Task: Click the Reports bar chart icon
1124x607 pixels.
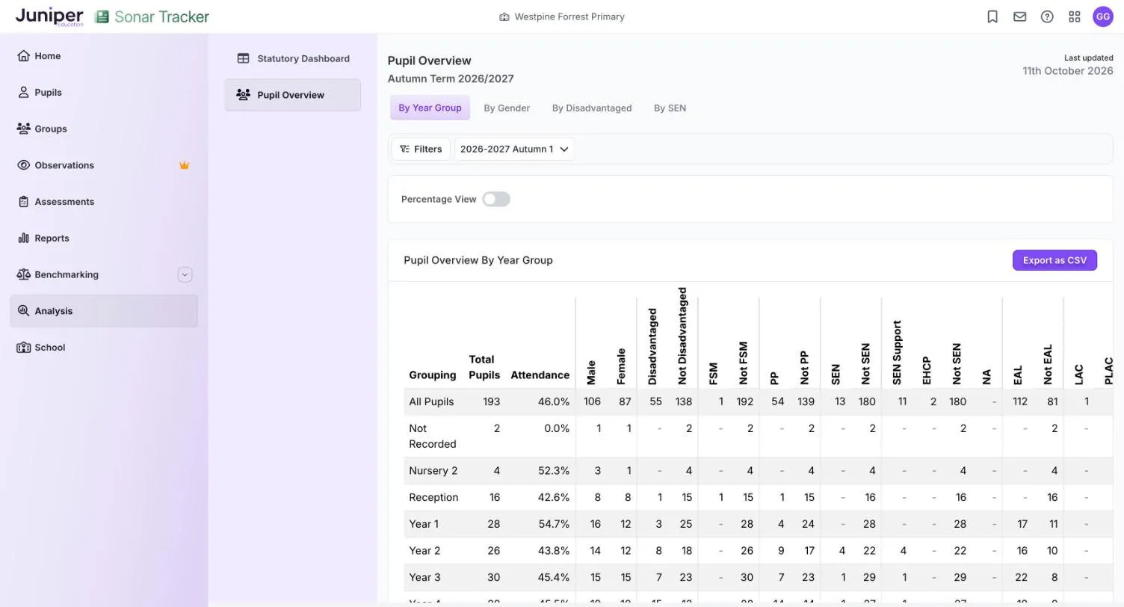Action: (x=23, y=238)
